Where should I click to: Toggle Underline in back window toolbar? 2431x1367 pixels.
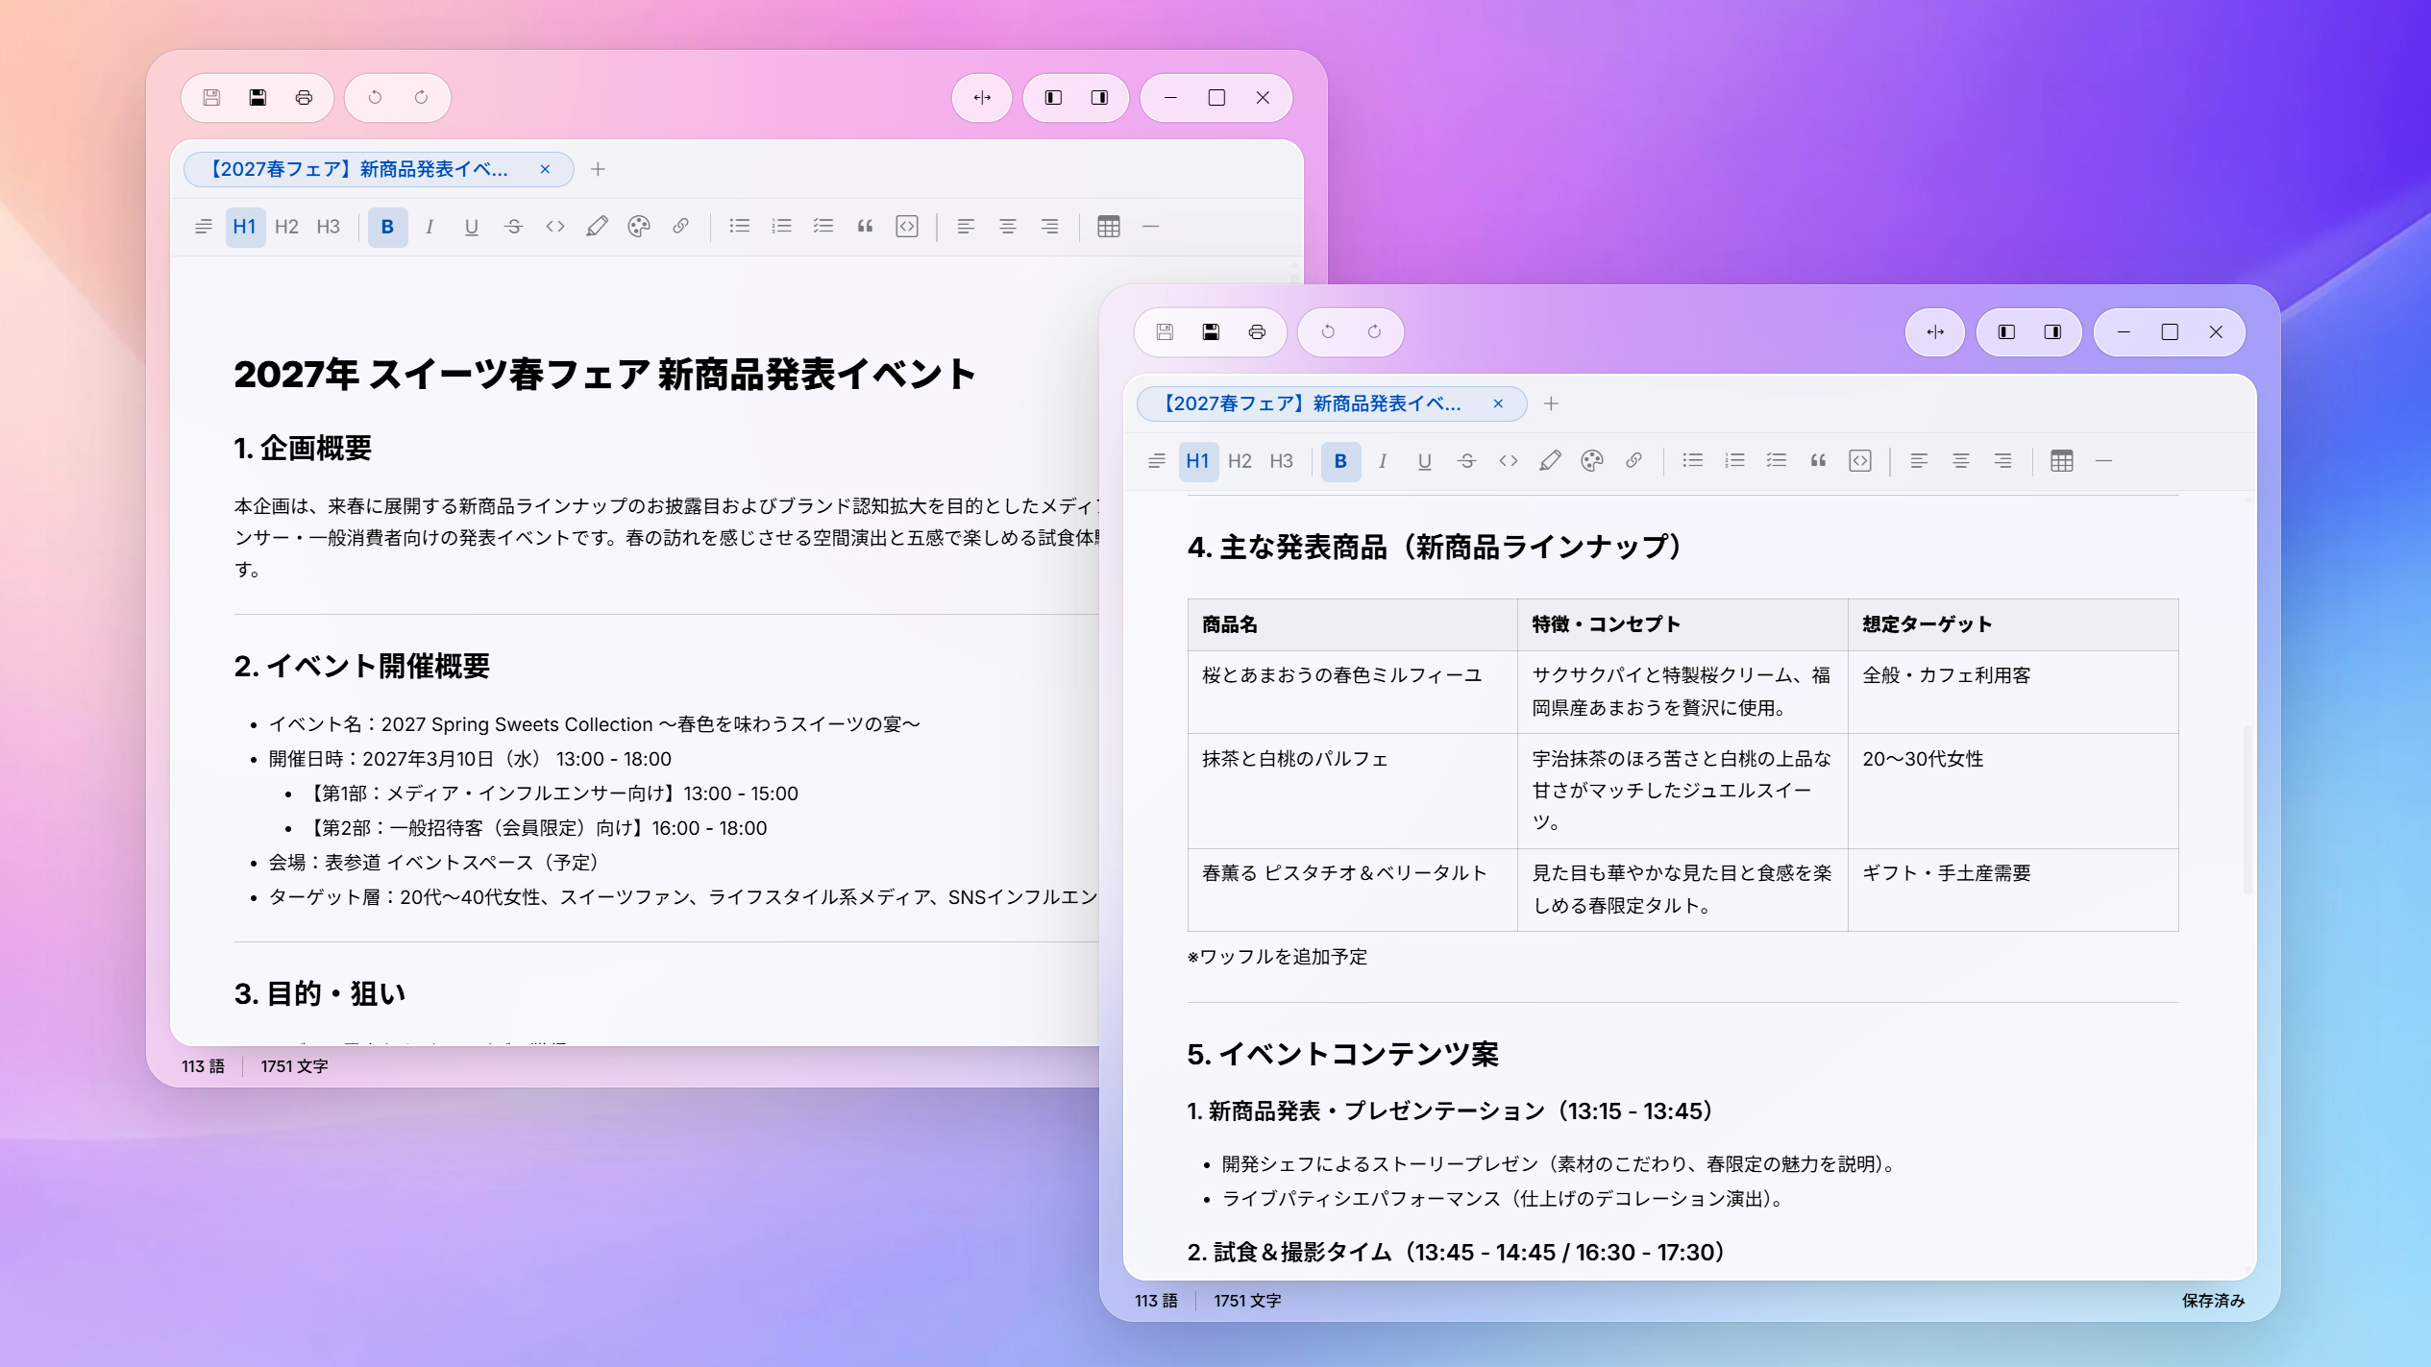pos(471,227)
